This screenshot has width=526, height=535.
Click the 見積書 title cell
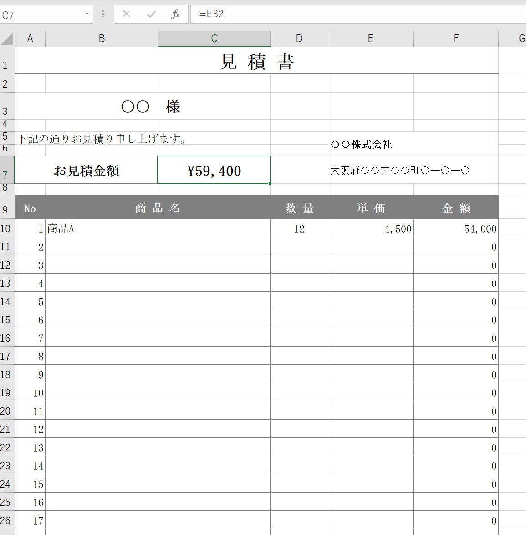(256, 61)
